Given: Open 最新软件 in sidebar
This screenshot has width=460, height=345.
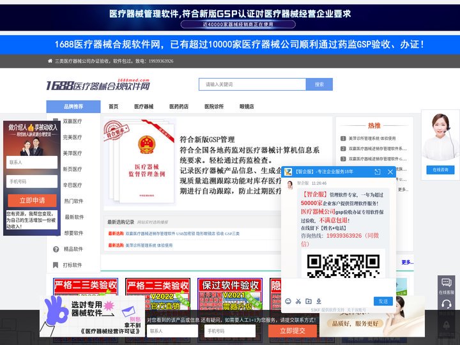Looking at the screenshot, I should point(73,217).
